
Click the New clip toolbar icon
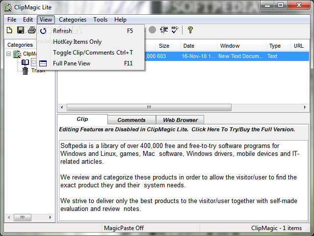click(9, 30)
